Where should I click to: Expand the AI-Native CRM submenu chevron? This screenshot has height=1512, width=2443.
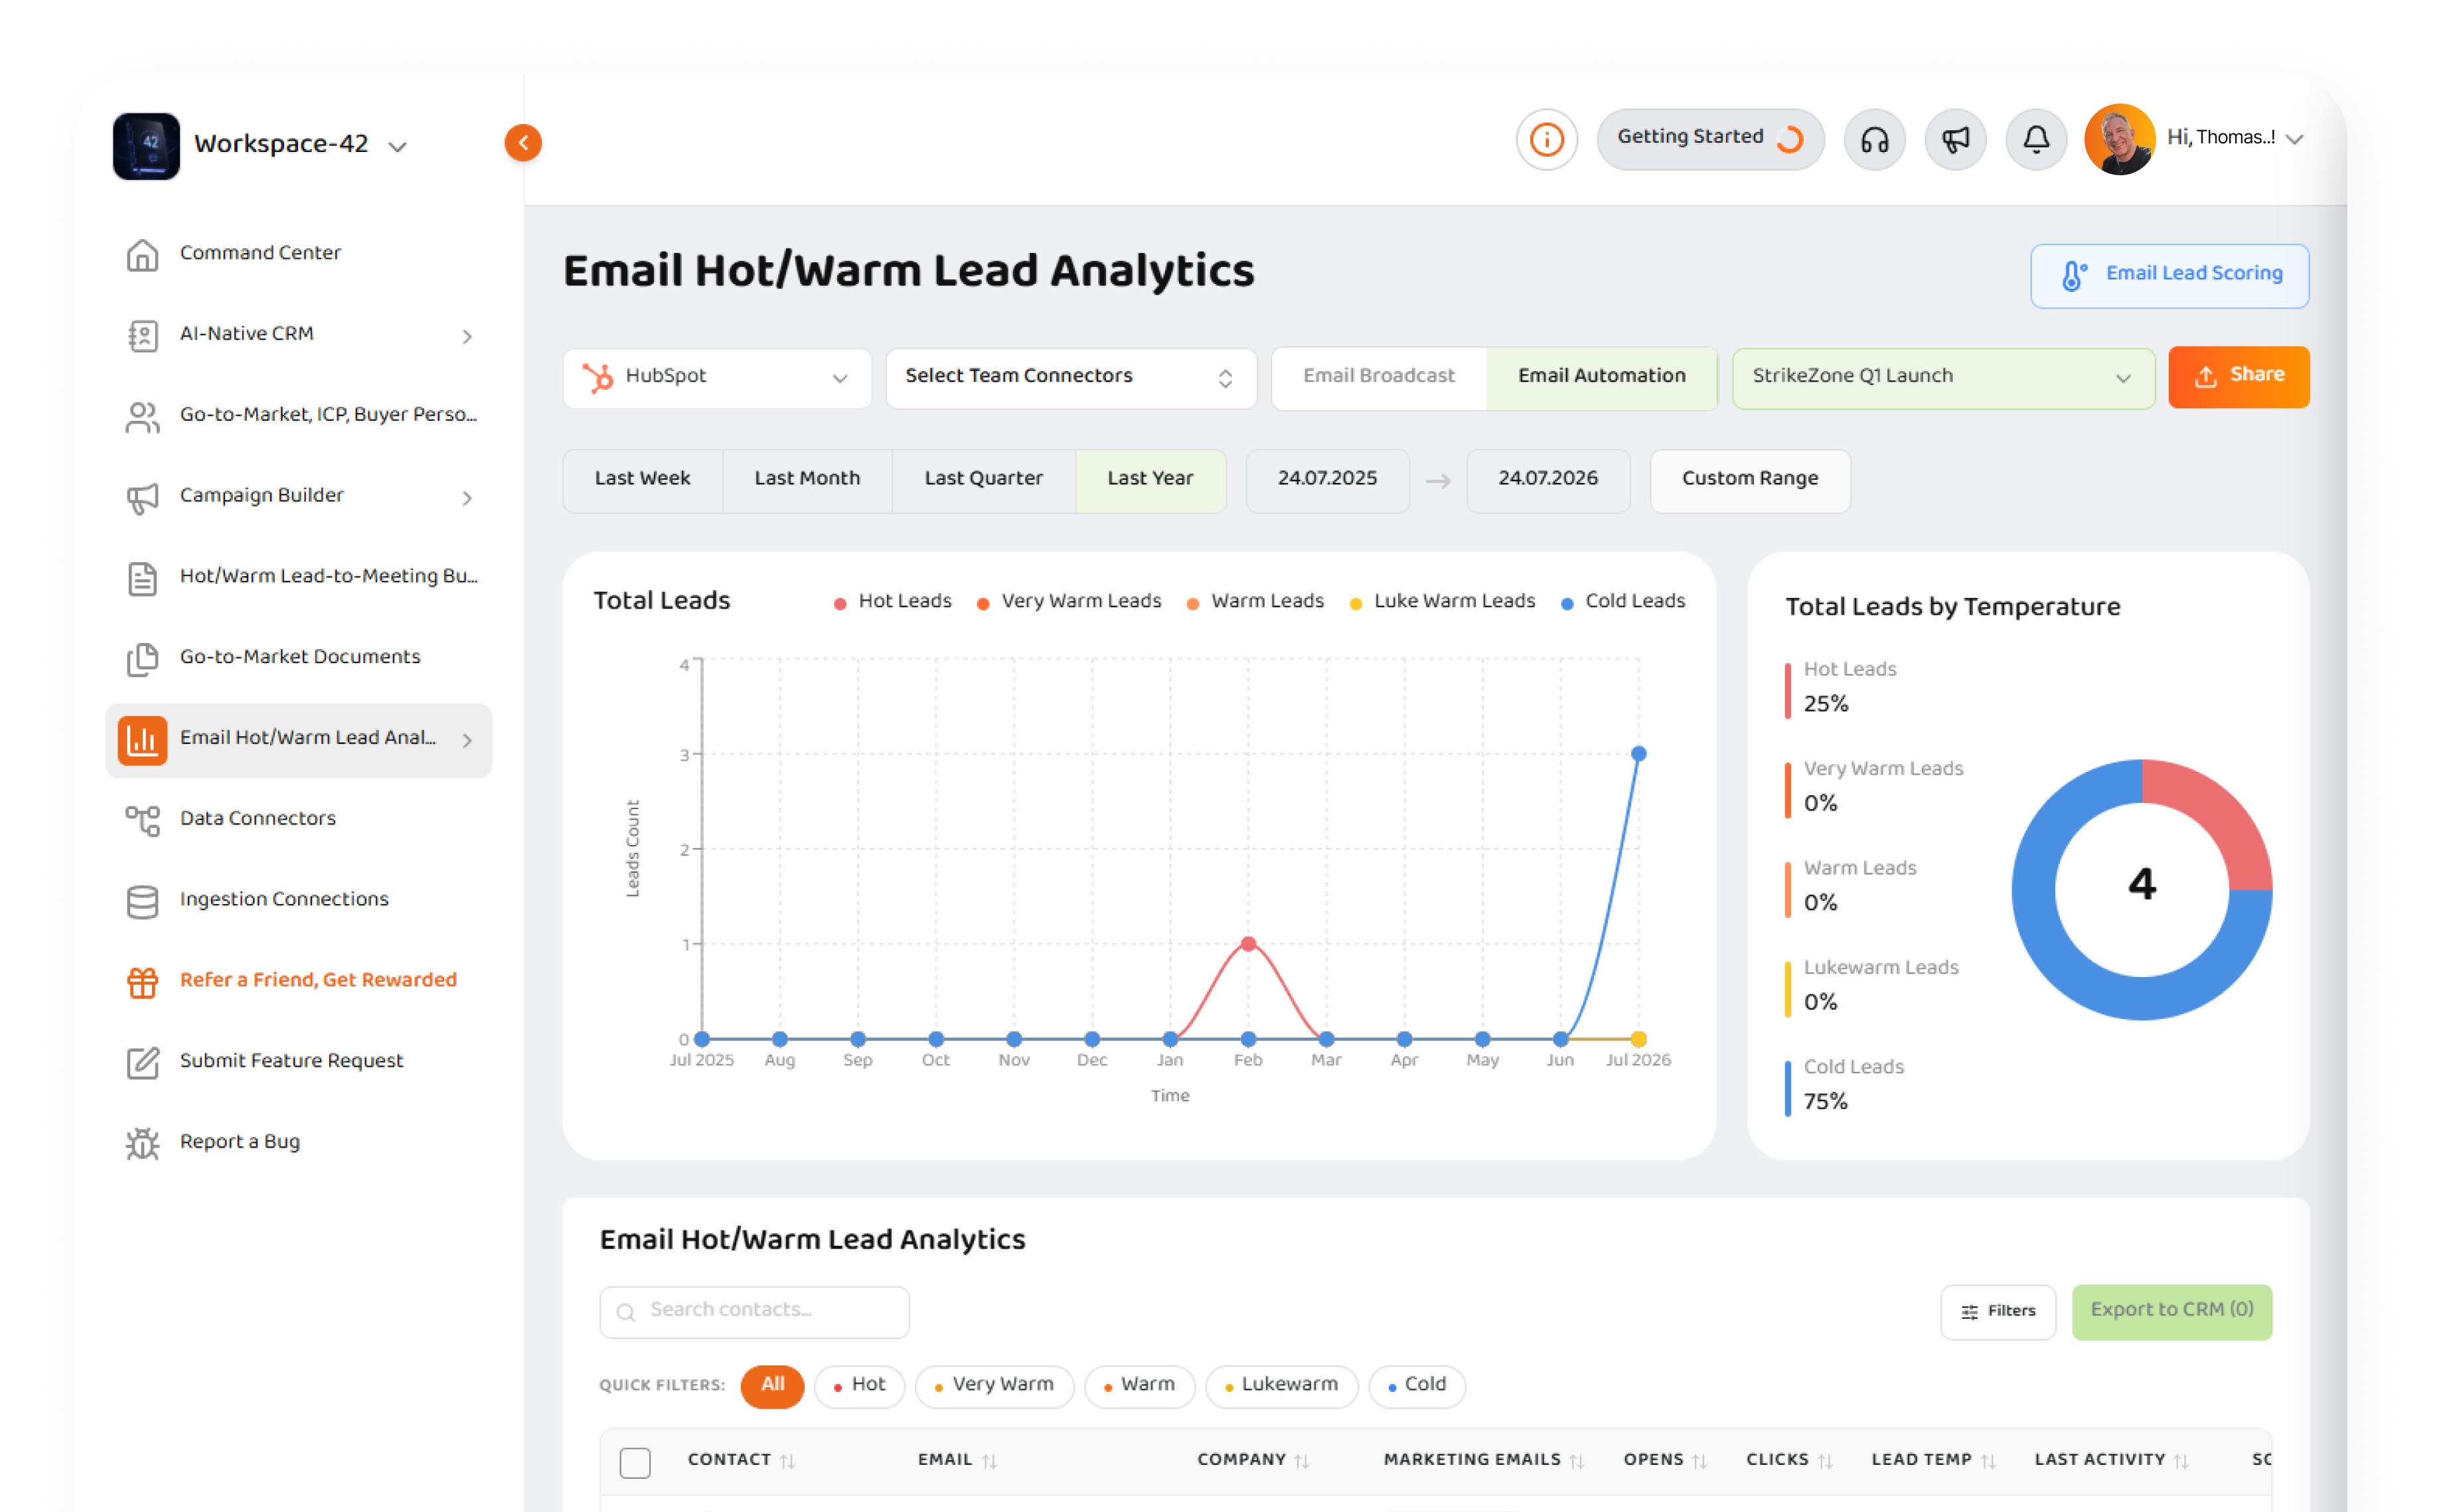[467, 337]
